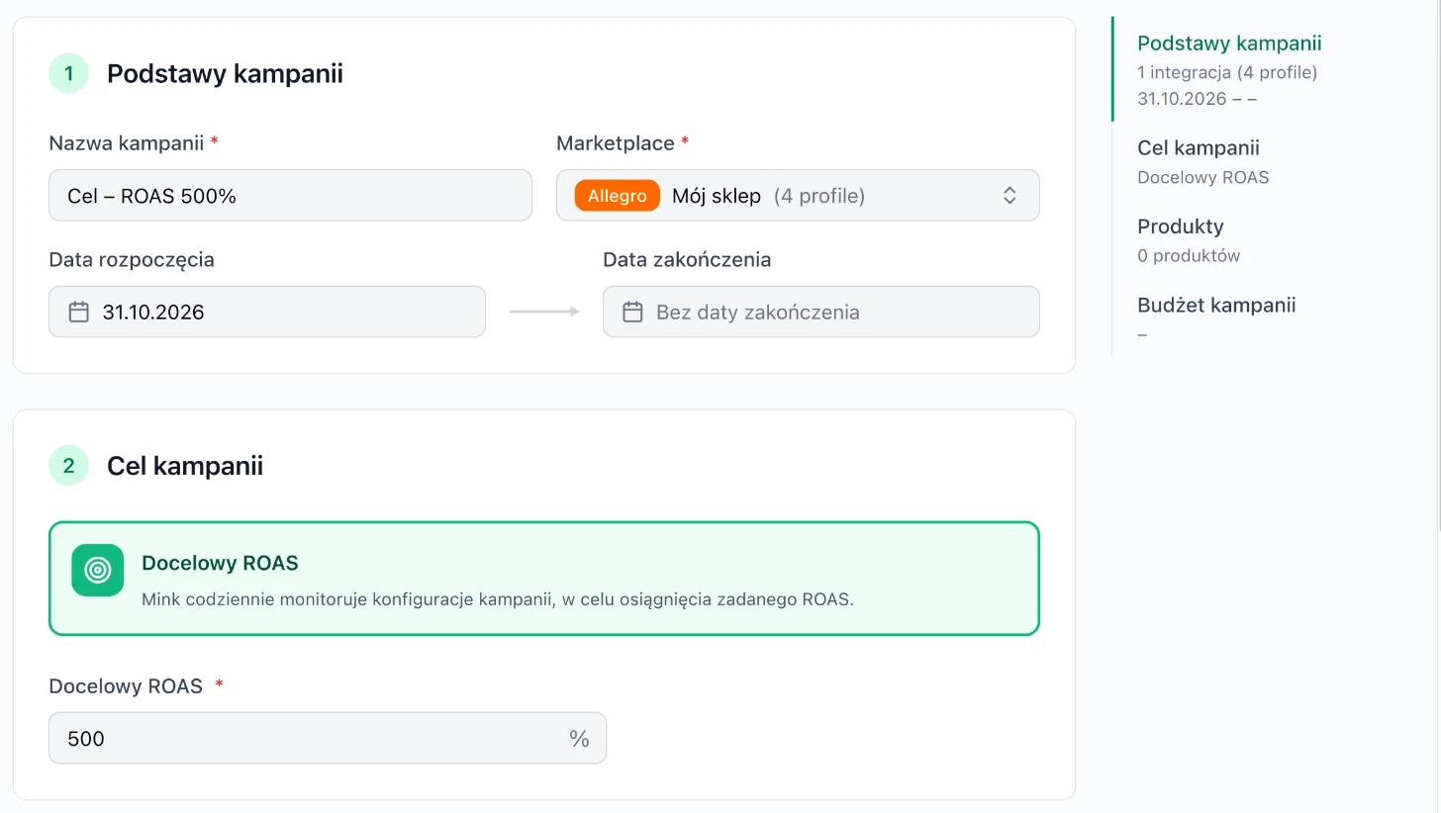1441x813 pixels.
Task: Expand the Marketplace selector chevron
Action: pyautogui.click(x=1009, y=196)
